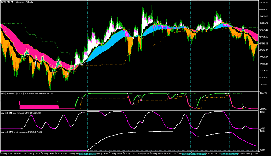Click the rightmost cyan-highlighted date marker on time axis

coord(230,153)
